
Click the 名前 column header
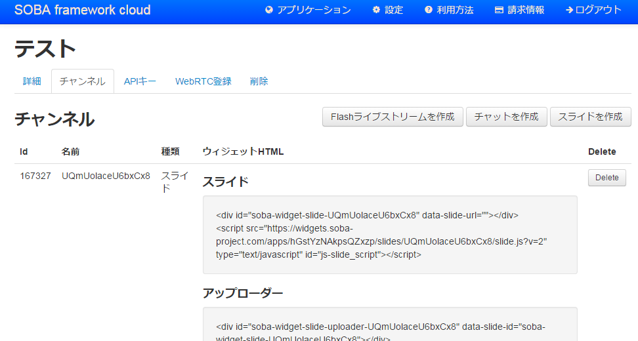[x=70, y=151]
